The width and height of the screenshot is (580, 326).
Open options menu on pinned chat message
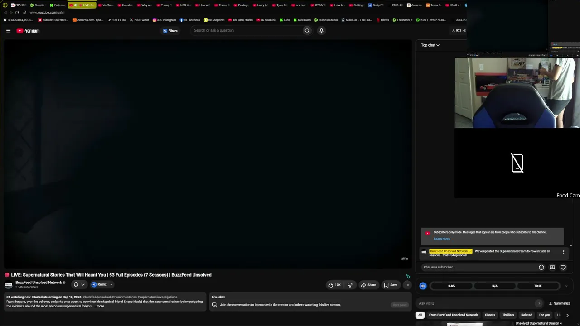click(x=564, y=252)
